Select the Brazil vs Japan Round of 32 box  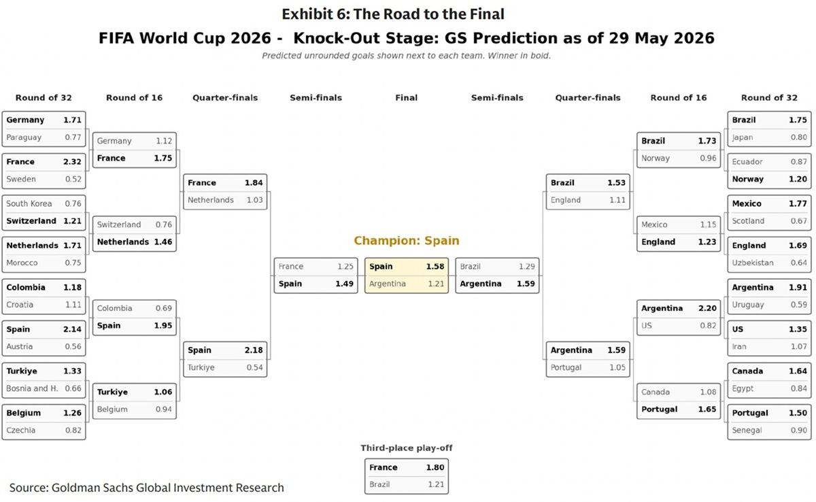[x=770, y=129]
